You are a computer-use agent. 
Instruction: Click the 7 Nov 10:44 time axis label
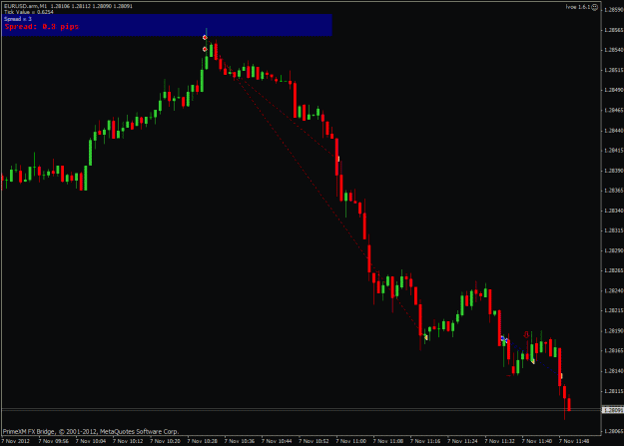[x=277, y=441]
